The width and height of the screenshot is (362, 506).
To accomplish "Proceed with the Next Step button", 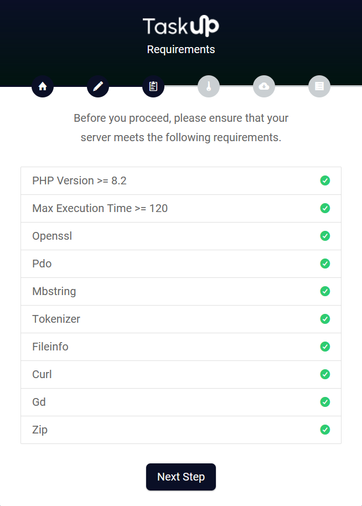I will 181,477.
